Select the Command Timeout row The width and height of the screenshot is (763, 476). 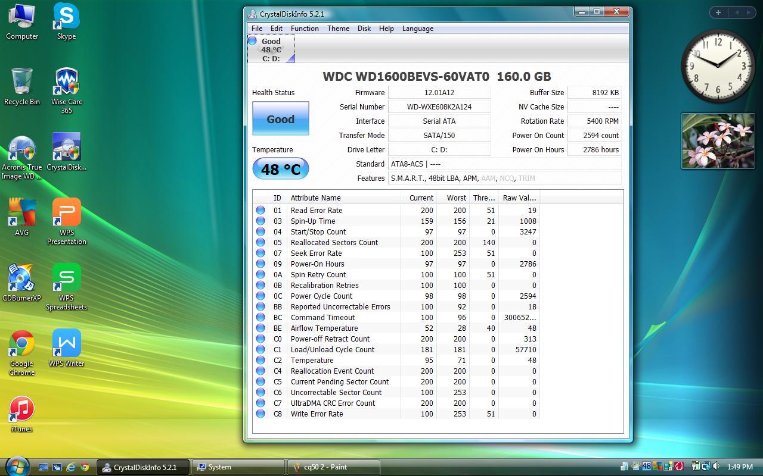pyautogui.click(x=396, y=317)
